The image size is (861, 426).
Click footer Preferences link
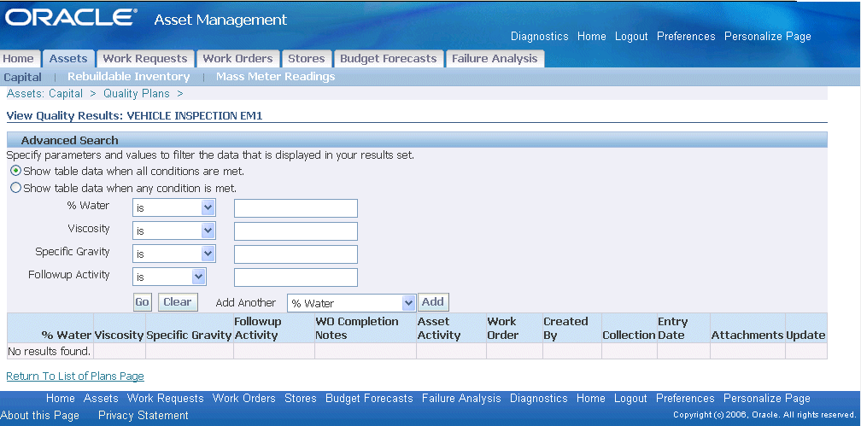[x=685, y=399]
